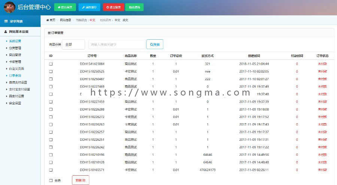
Task: Click the 未付款 status of DDH1510210128
Action: [322, 162]
